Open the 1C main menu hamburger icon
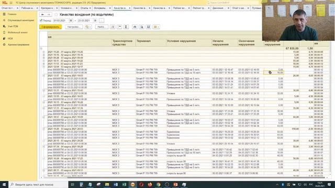Viewport: 335px width, 188px height. click(11, 3)
